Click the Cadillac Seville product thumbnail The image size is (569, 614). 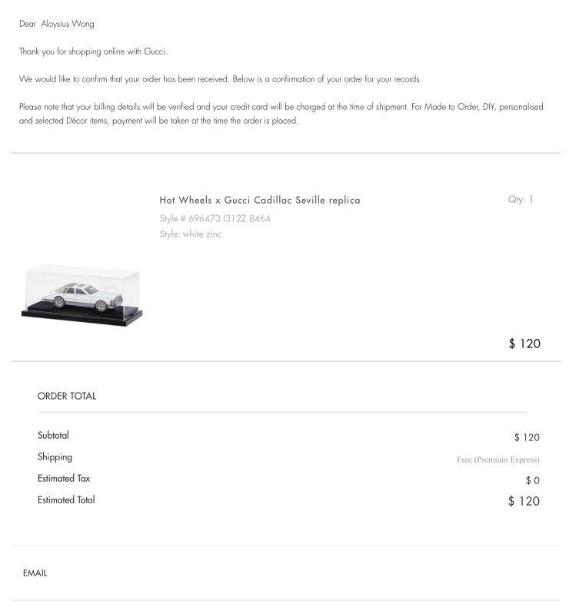(x=82, y=296)
